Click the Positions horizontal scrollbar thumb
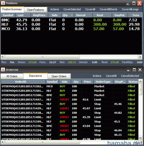 (x=42, y=57)
